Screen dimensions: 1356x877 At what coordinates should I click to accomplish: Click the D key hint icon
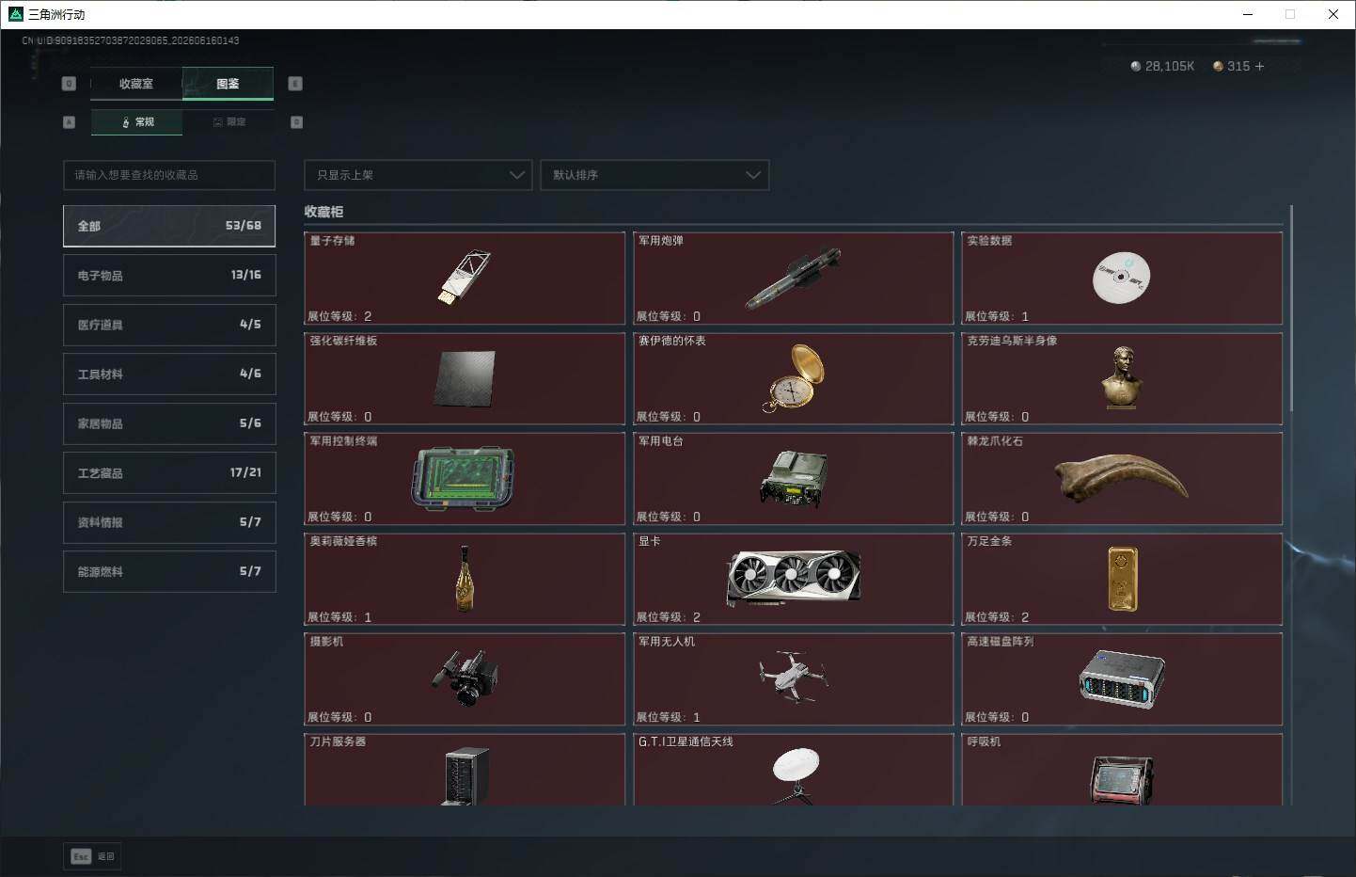(296, 122)
